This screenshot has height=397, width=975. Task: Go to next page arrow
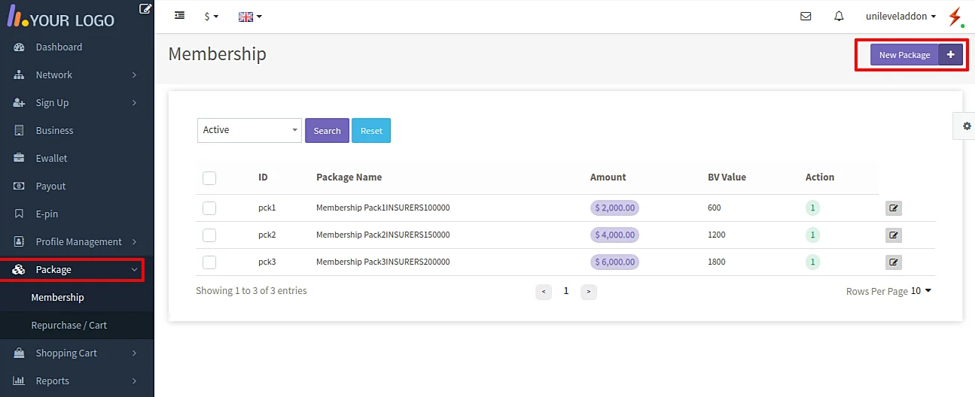click(x=589, y=292)
